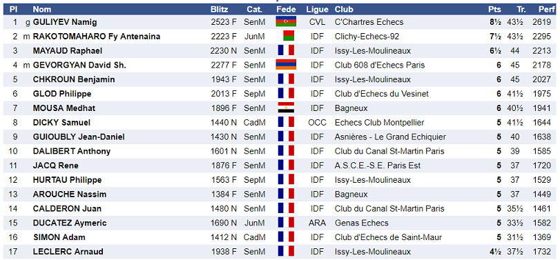
Task: Click the Ligue column header
Action: (317, 9)
